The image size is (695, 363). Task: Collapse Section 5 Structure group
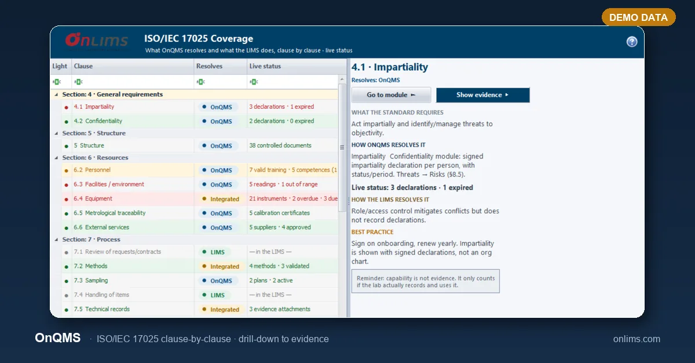click(56, 133)
